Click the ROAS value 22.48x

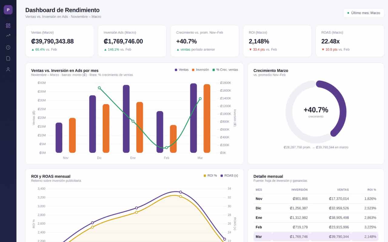tap(330, 41)
